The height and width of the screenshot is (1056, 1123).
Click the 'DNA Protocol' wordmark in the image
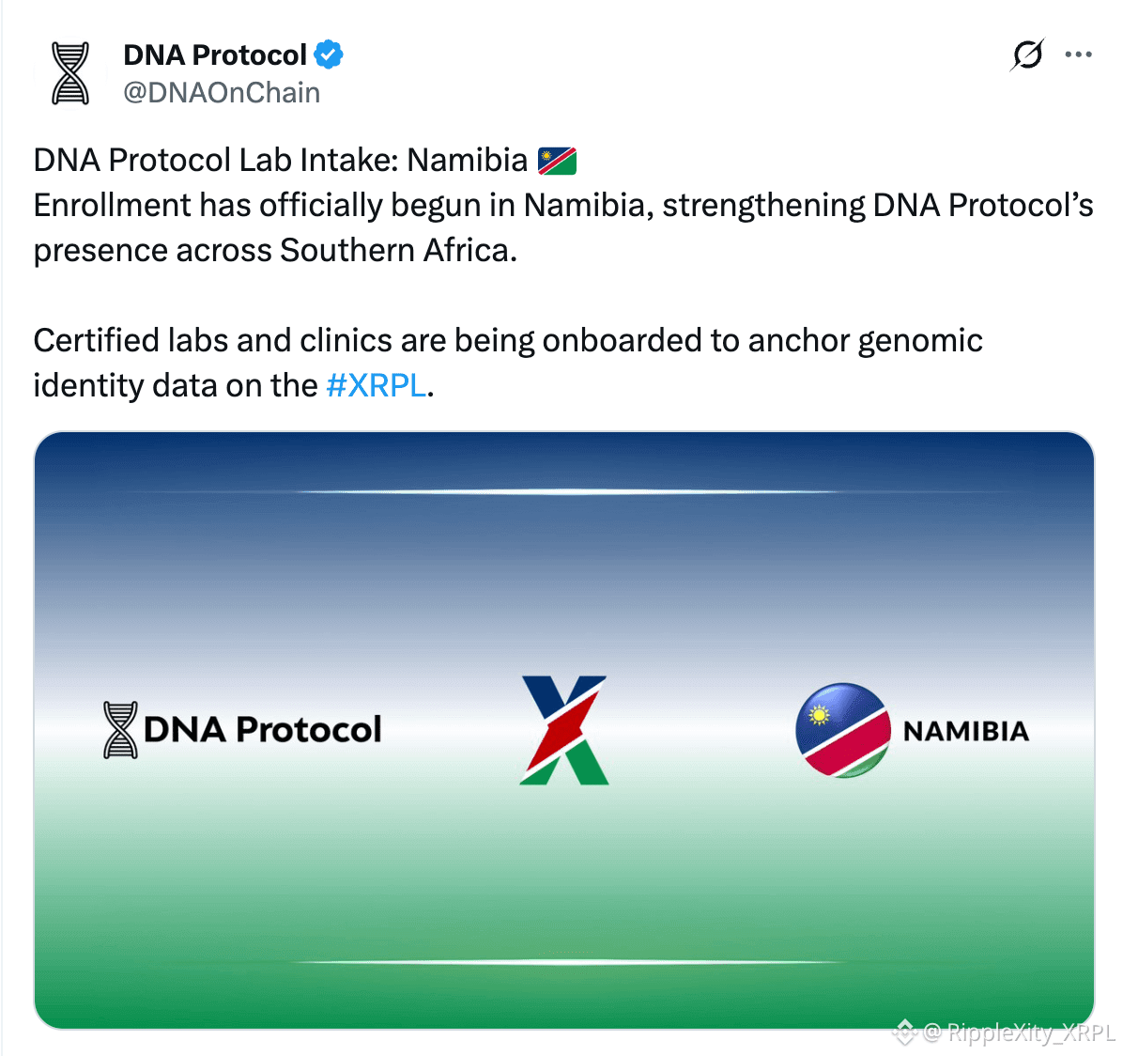[262, 730]
